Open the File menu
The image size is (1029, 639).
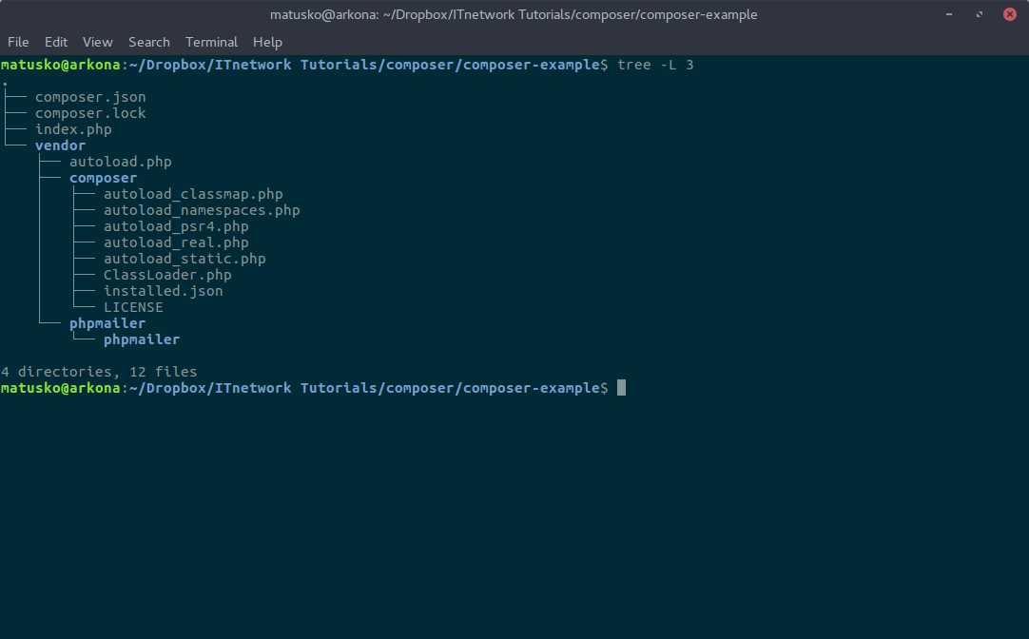[18, 42]
